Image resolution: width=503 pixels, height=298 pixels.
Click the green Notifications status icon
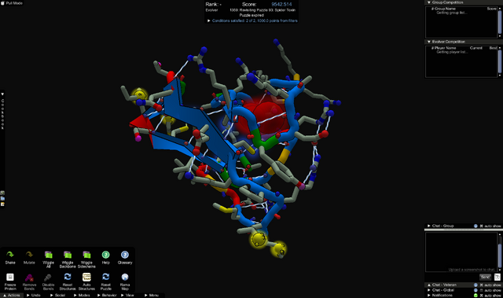tap(475, 295)
